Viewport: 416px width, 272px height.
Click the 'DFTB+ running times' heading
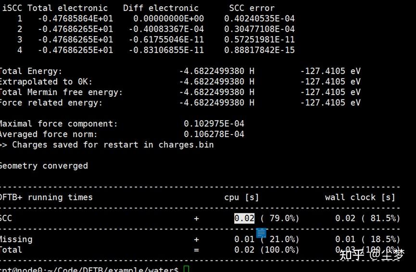tap(46, 197)
